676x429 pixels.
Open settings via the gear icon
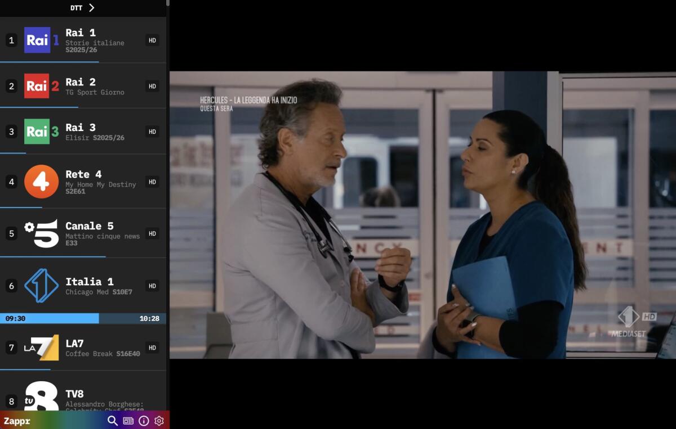[159, 421]
